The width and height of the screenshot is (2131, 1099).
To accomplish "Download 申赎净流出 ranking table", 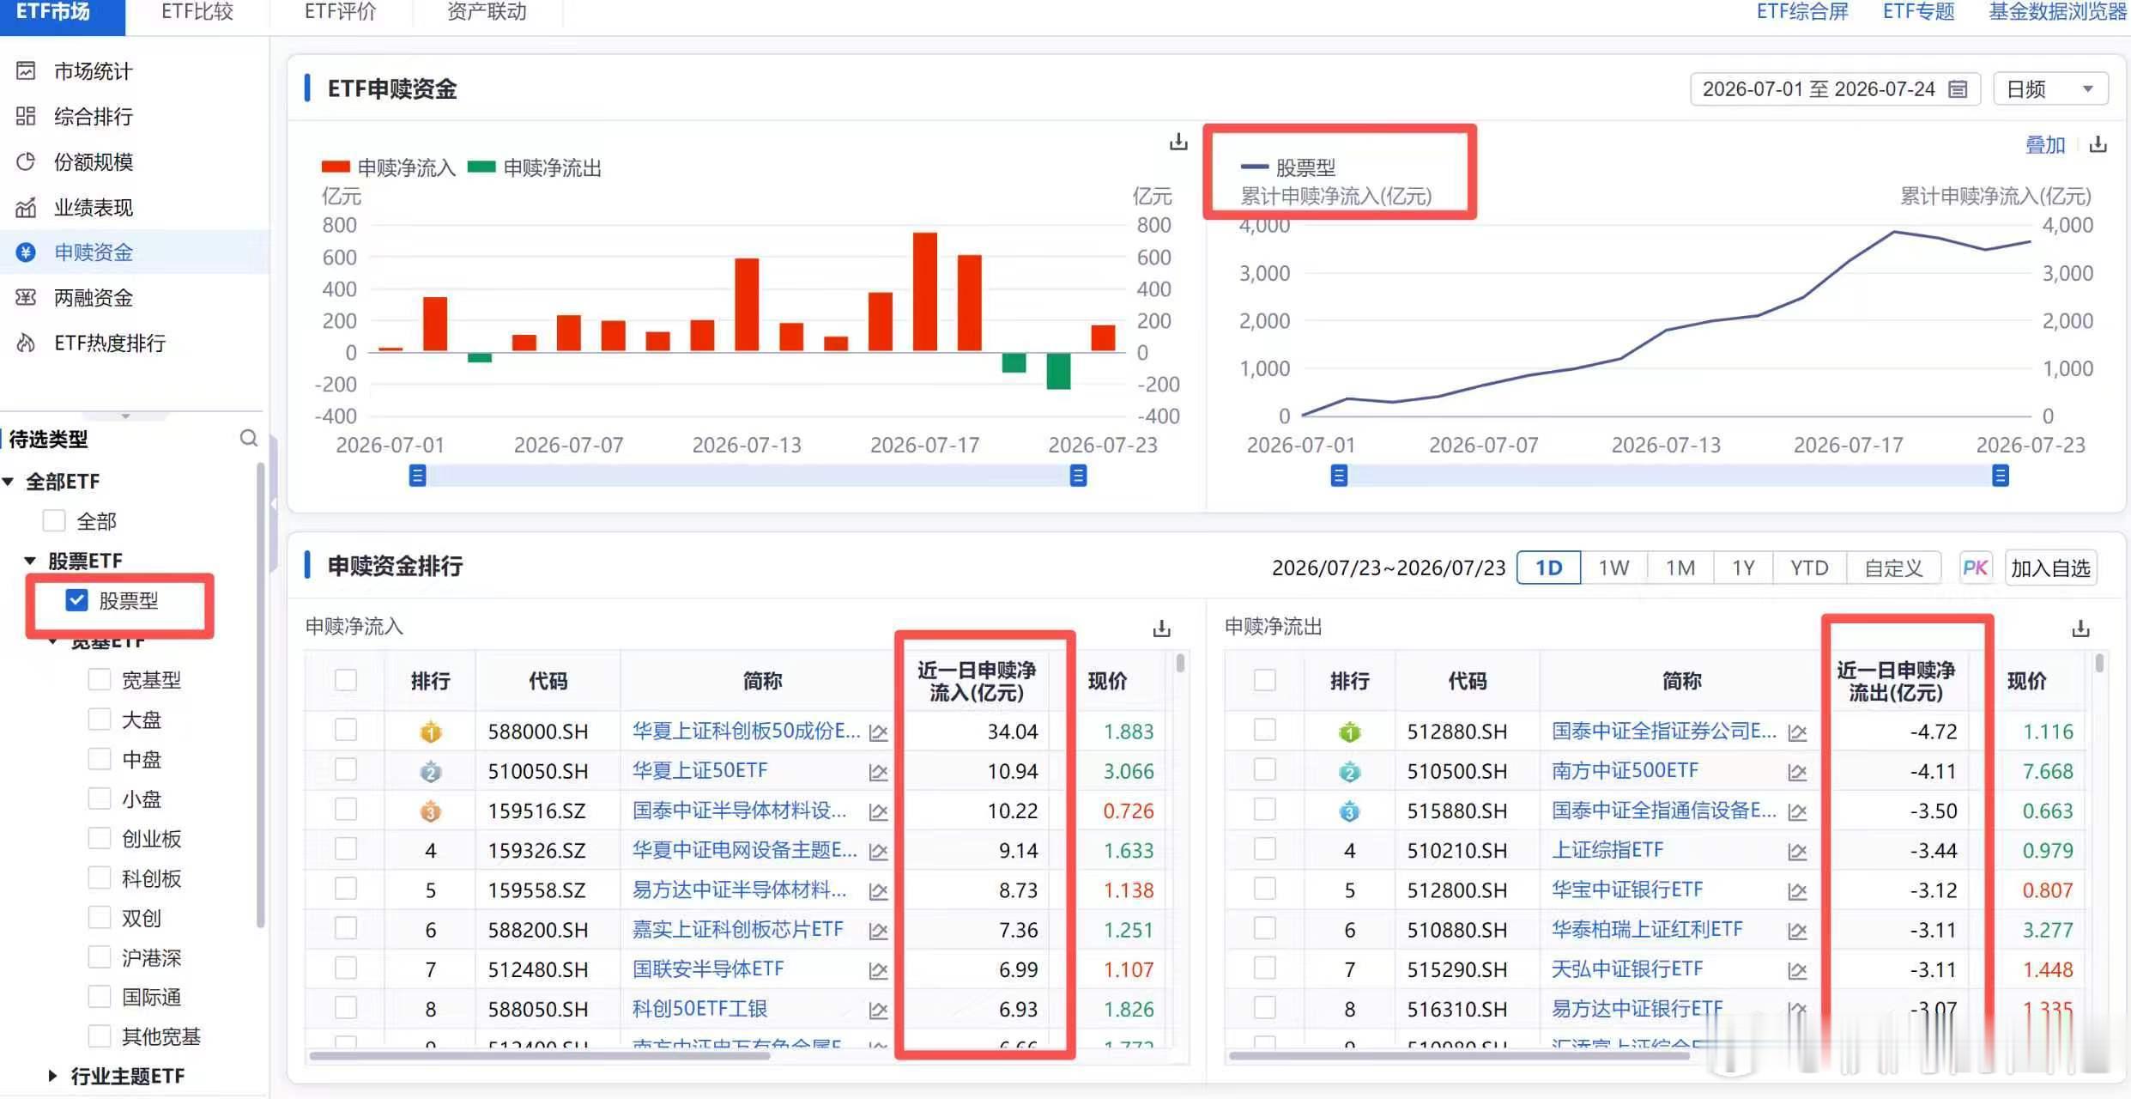I will tap(2080, 628).
